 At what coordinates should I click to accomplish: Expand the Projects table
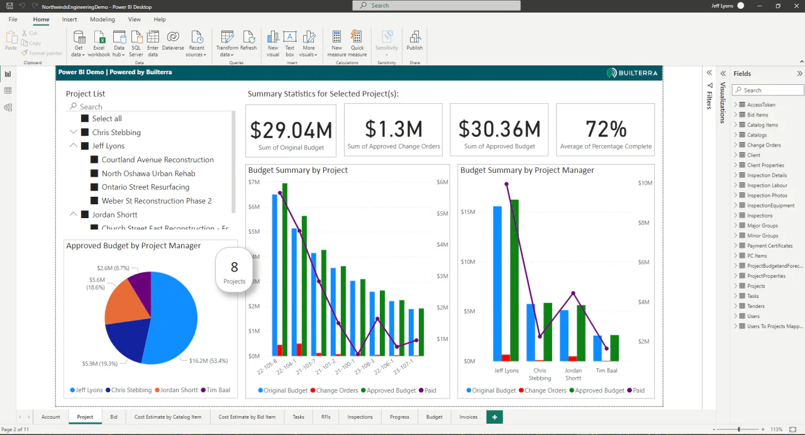click(x=735, y=286)
